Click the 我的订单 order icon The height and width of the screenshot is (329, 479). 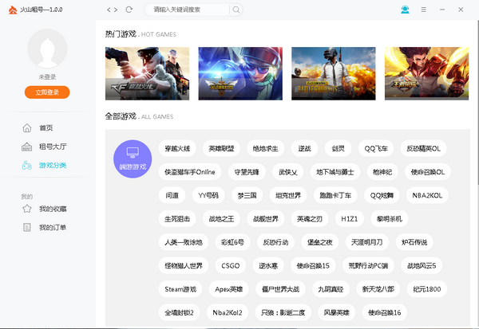(x=27, y=228)
